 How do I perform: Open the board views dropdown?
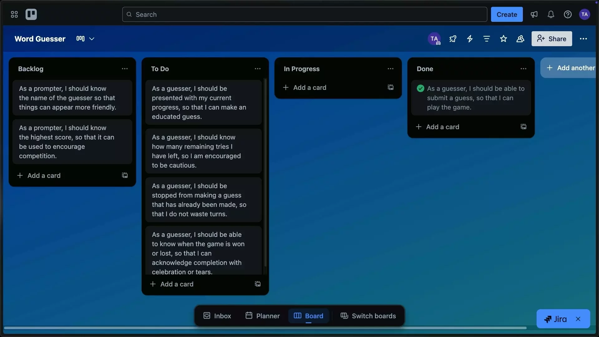[x=85, y=39]
